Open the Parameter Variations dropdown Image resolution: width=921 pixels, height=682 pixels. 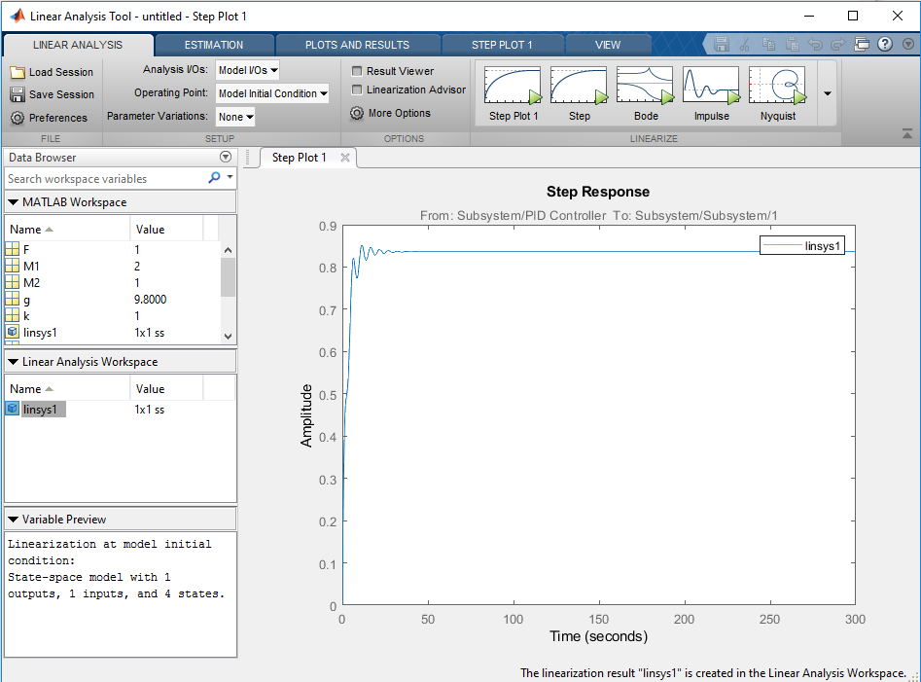pos(235,117)
